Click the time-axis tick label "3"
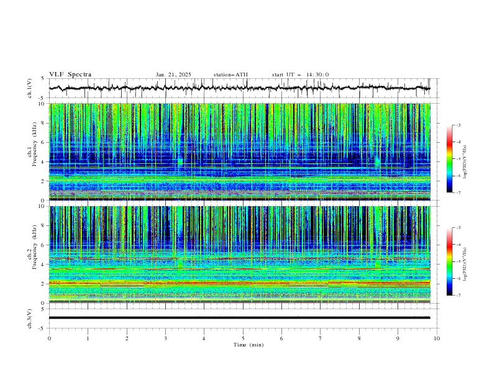492x380 pixels. (x=165, y=338)
